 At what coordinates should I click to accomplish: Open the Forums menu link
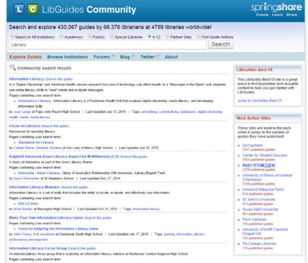[102, 57]
